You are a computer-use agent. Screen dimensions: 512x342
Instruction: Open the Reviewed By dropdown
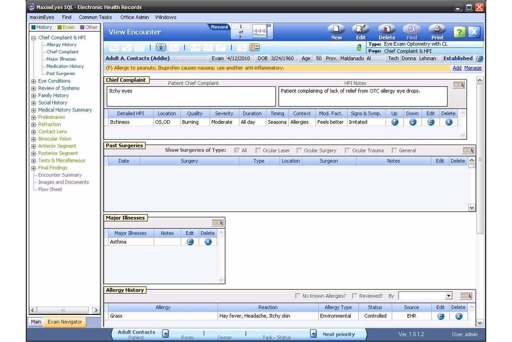tap(448, 296)
